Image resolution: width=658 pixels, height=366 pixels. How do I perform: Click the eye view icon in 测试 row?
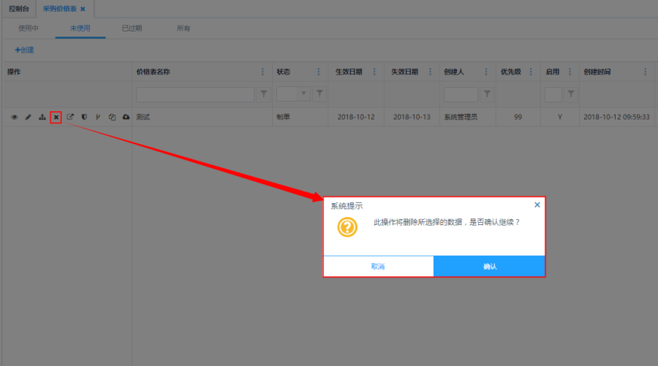(x=14, y=117)
